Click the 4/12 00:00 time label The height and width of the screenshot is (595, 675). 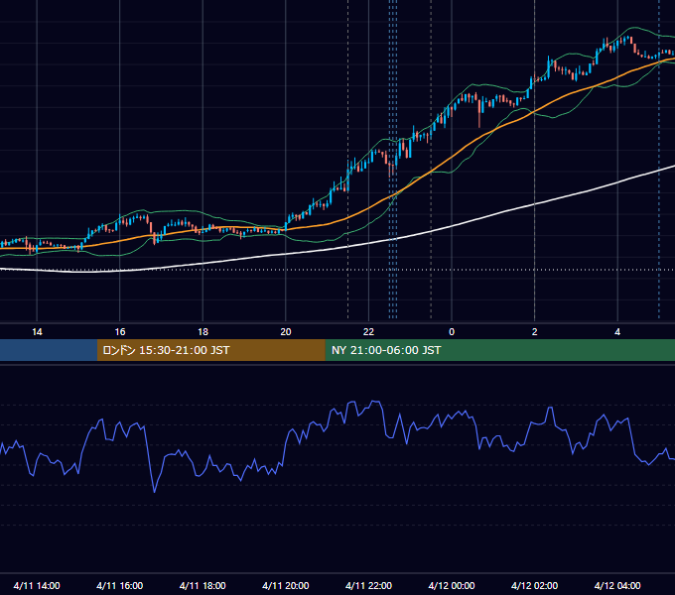click(x=452, y=585)
